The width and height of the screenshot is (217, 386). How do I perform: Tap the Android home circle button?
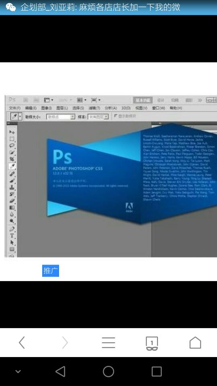click(x=108, y=371)
